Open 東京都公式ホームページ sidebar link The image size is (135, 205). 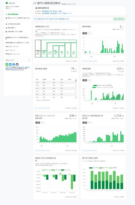click(x=12, y=54)
